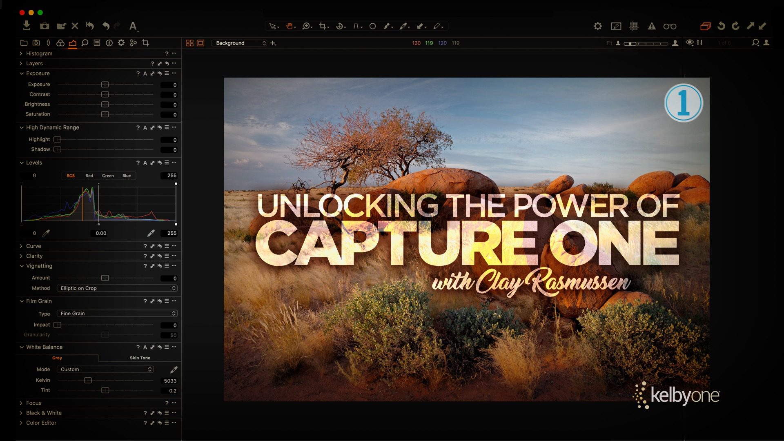Screen dimensions: 784x441
Task: Click the desert landscape image in viewer
Action: 466,239
